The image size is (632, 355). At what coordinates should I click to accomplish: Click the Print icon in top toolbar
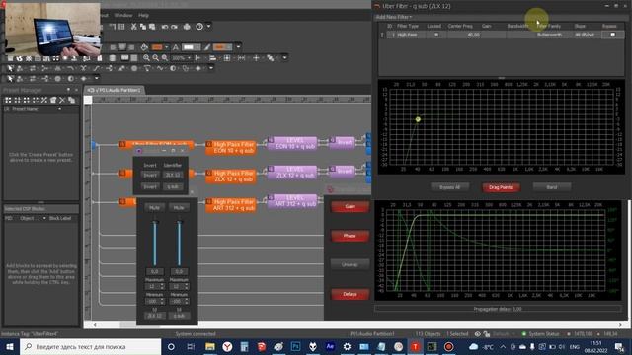click(x=187, y=27)
